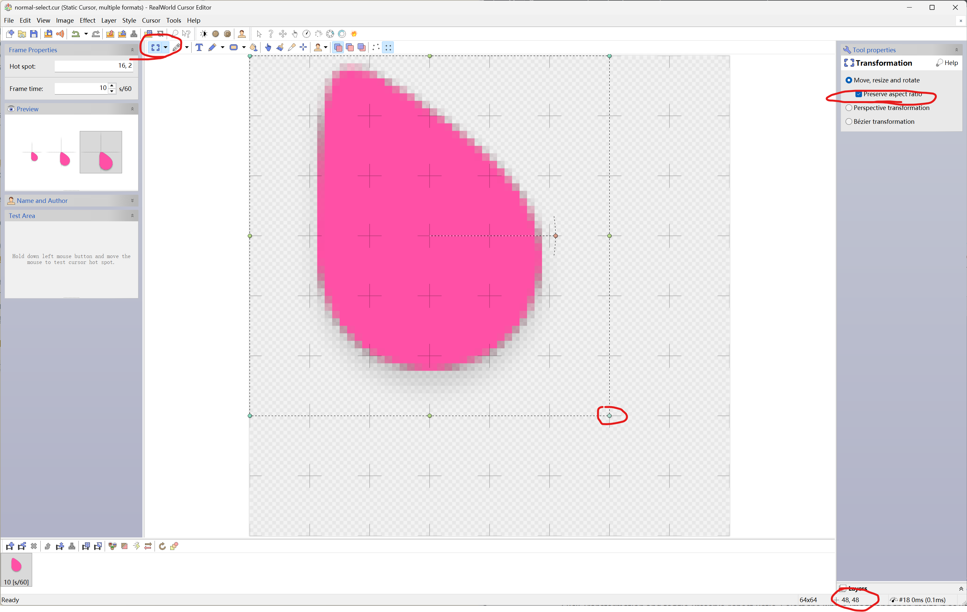Increase frame time with up stepper

click(x=112, y=86)
